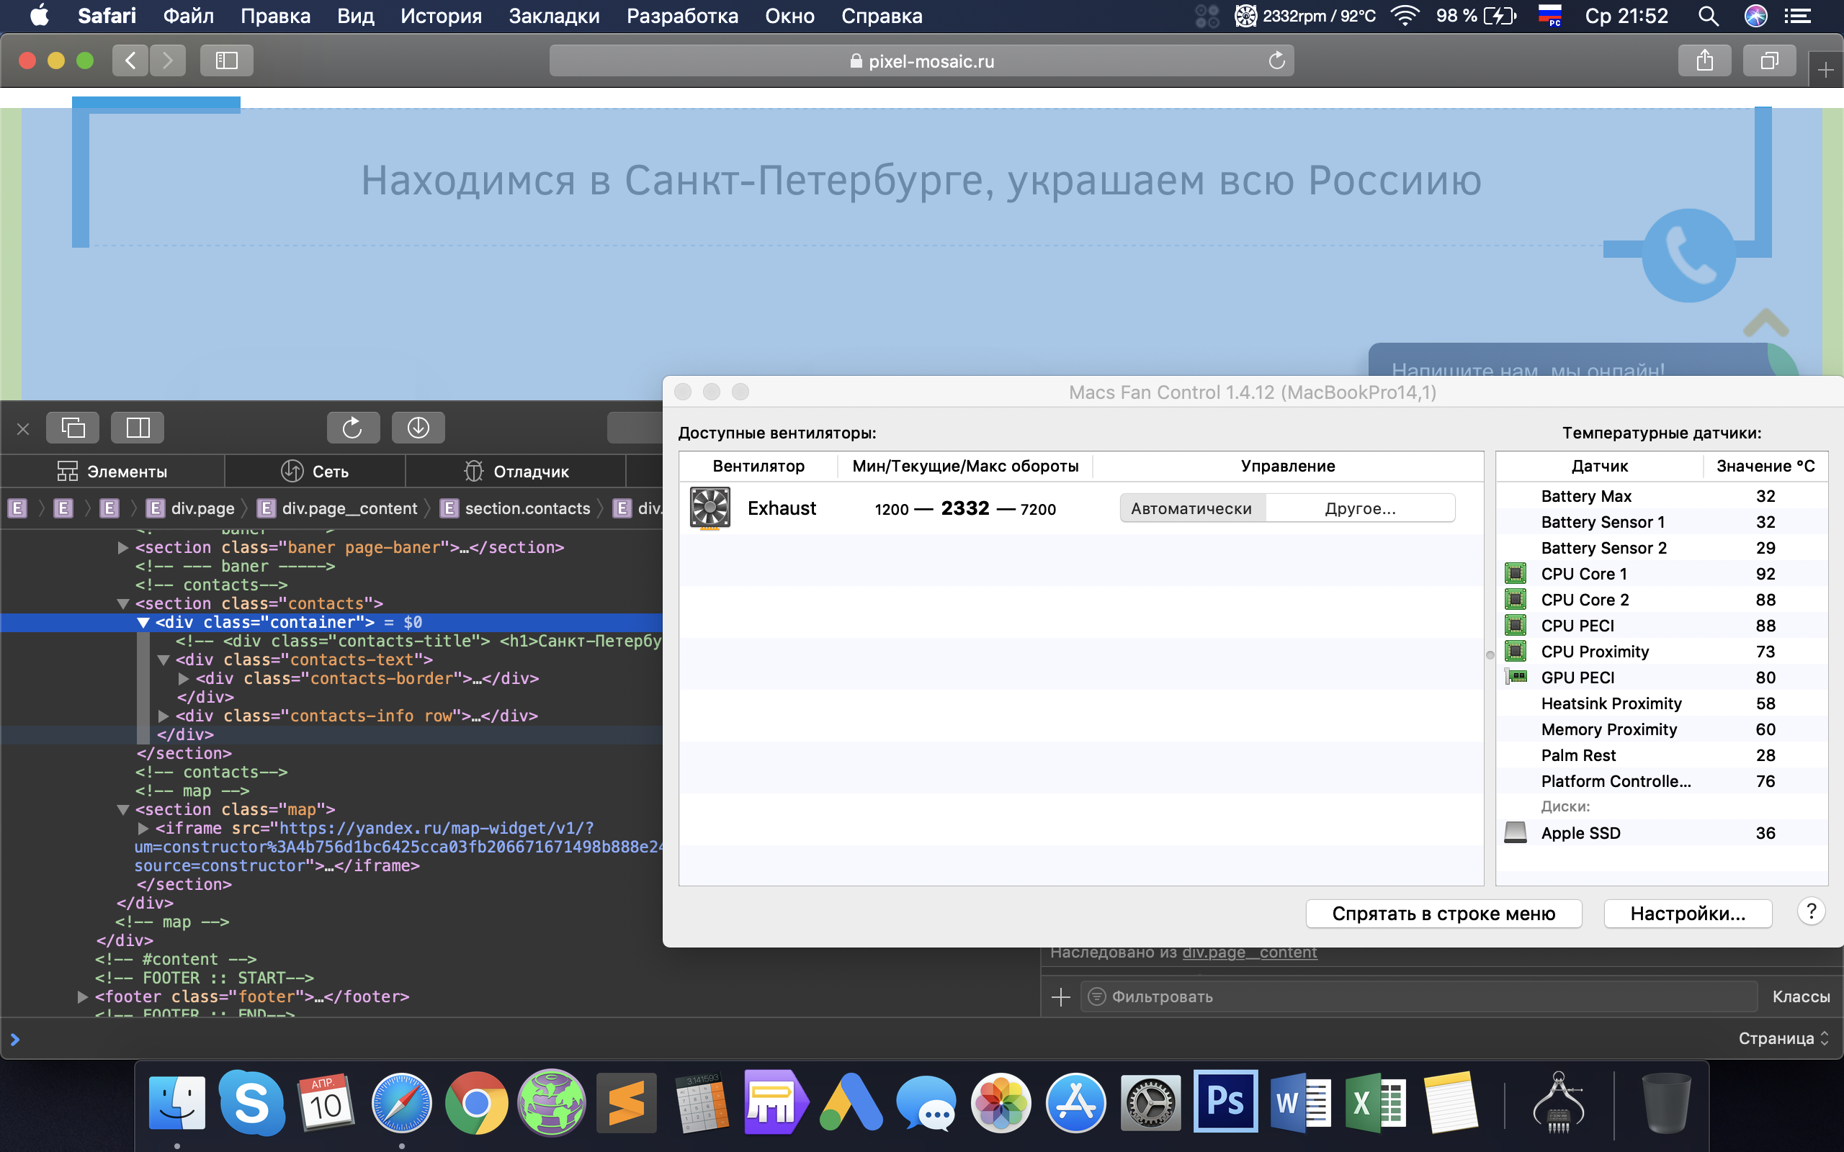
Task: Dock the inspector to the side
Action: pyautogui.click(x=137, y=428)
